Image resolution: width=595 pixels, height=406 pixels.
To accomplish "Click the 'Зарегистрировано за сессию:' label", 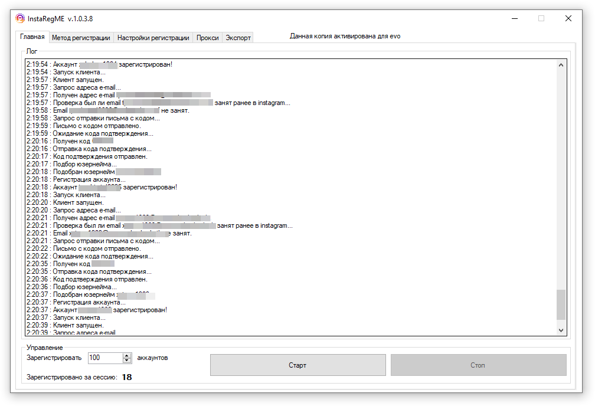I will (72, 377).
